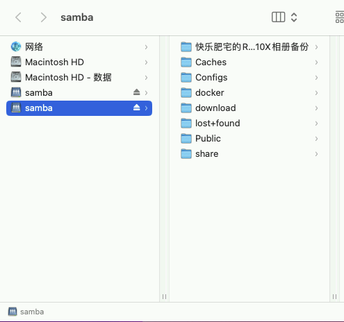Screen dimensions: 344x322
Task: Go back using the left arrow button
Action: (18, 17)
